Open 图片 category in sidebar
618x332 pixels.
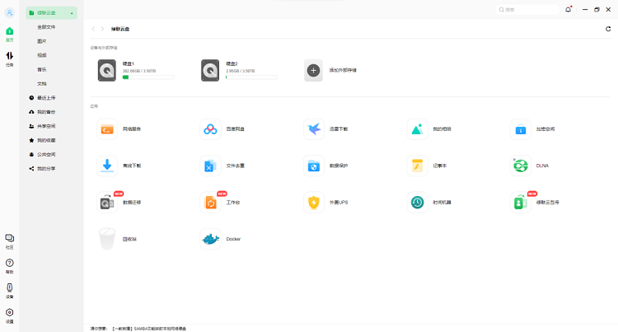[x=42, y=41]
